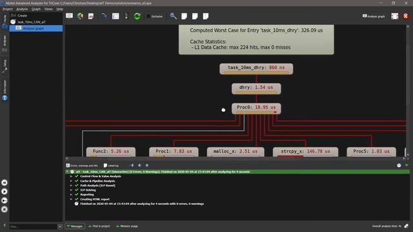Click the strcpy_x graph node

coord(305,152)
